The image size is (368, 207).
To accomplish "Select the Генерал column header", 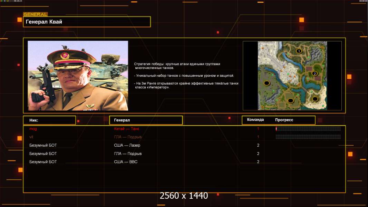I will point(146,120).
